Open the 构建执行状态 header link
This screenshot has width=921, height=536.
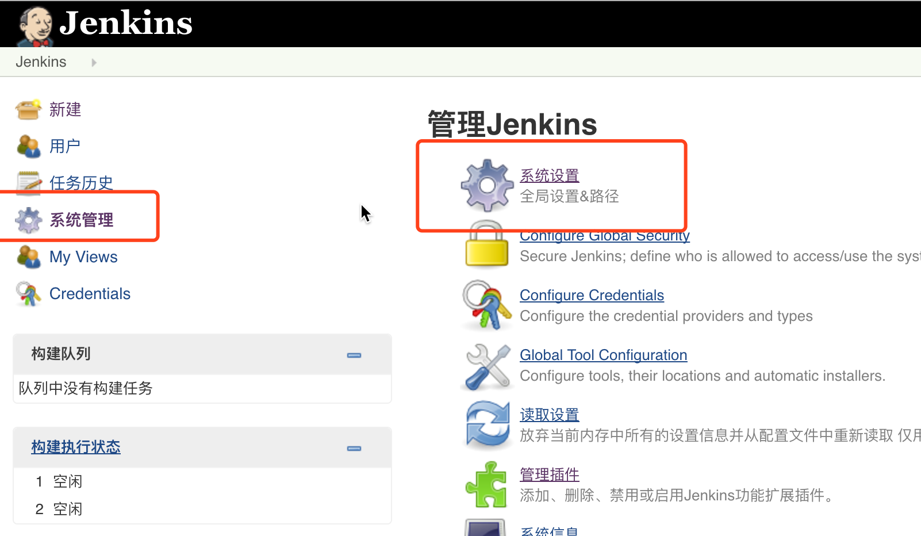coord(76,447)
